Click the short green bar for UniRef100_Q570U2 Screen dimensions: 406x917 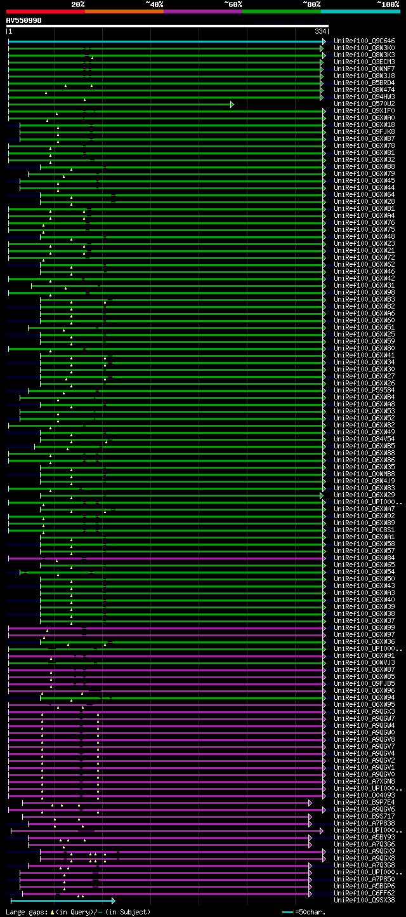tap(121, 104)
